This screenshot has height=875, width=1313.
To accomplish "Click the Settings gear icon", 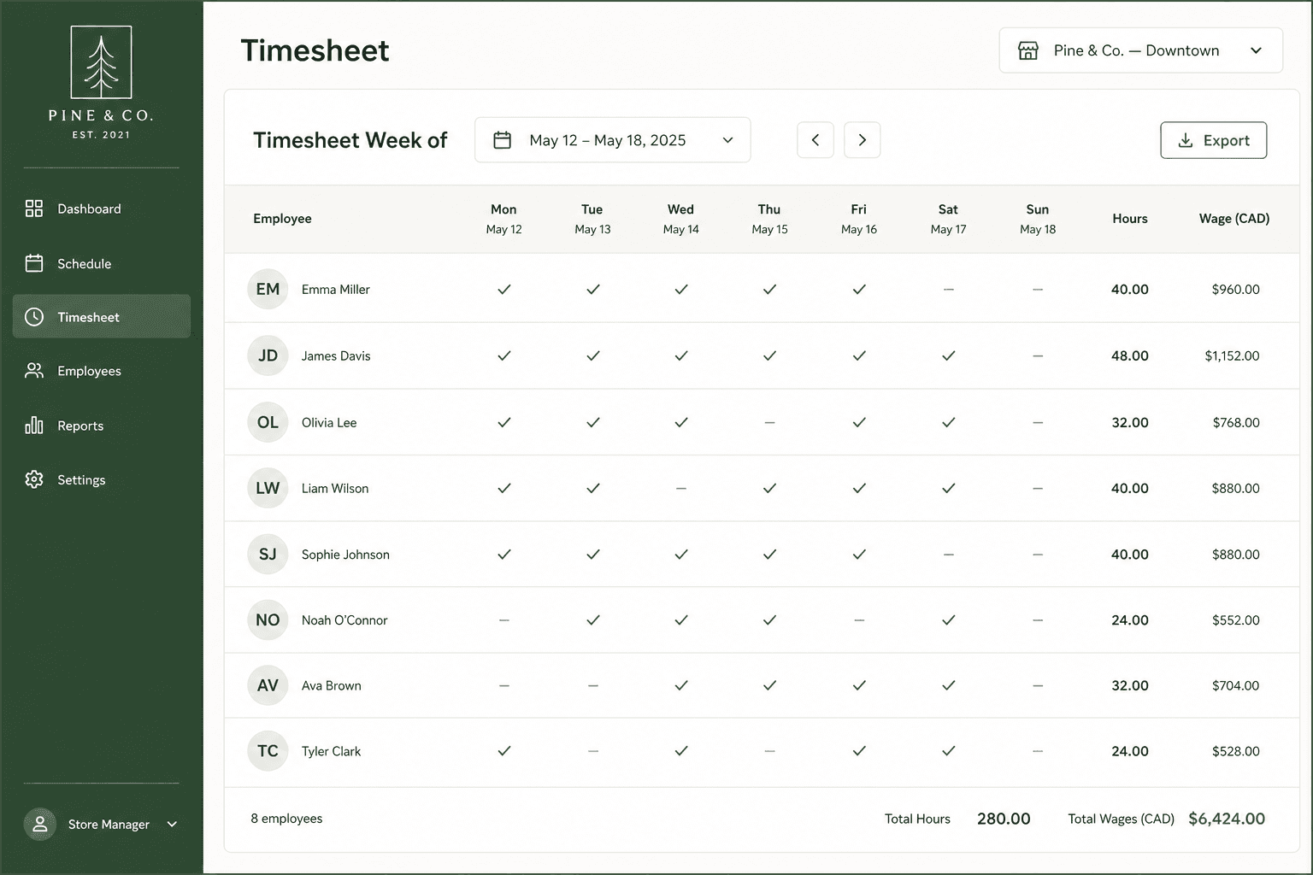I will click(x=34, y=479).
